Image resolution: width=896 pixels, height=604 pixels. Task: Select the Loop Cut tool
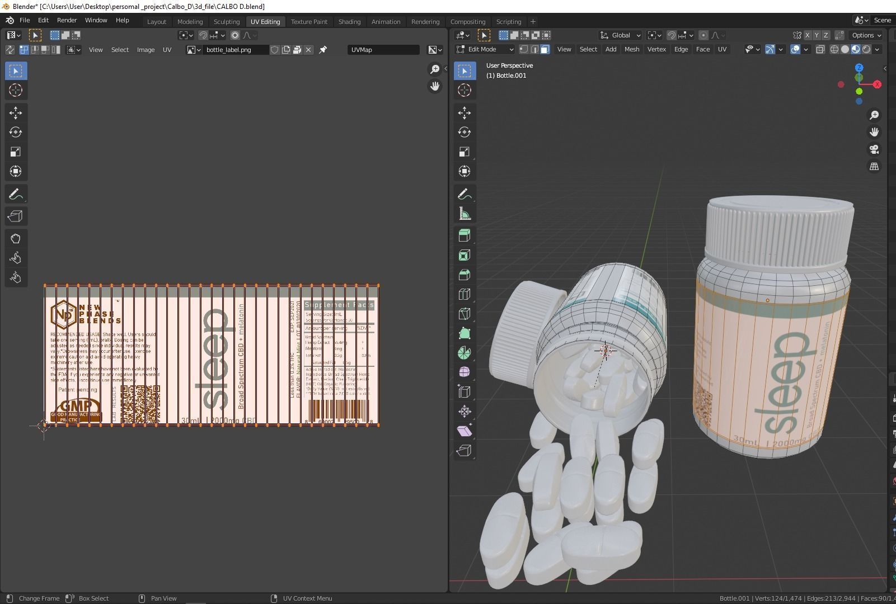(465, 294)
